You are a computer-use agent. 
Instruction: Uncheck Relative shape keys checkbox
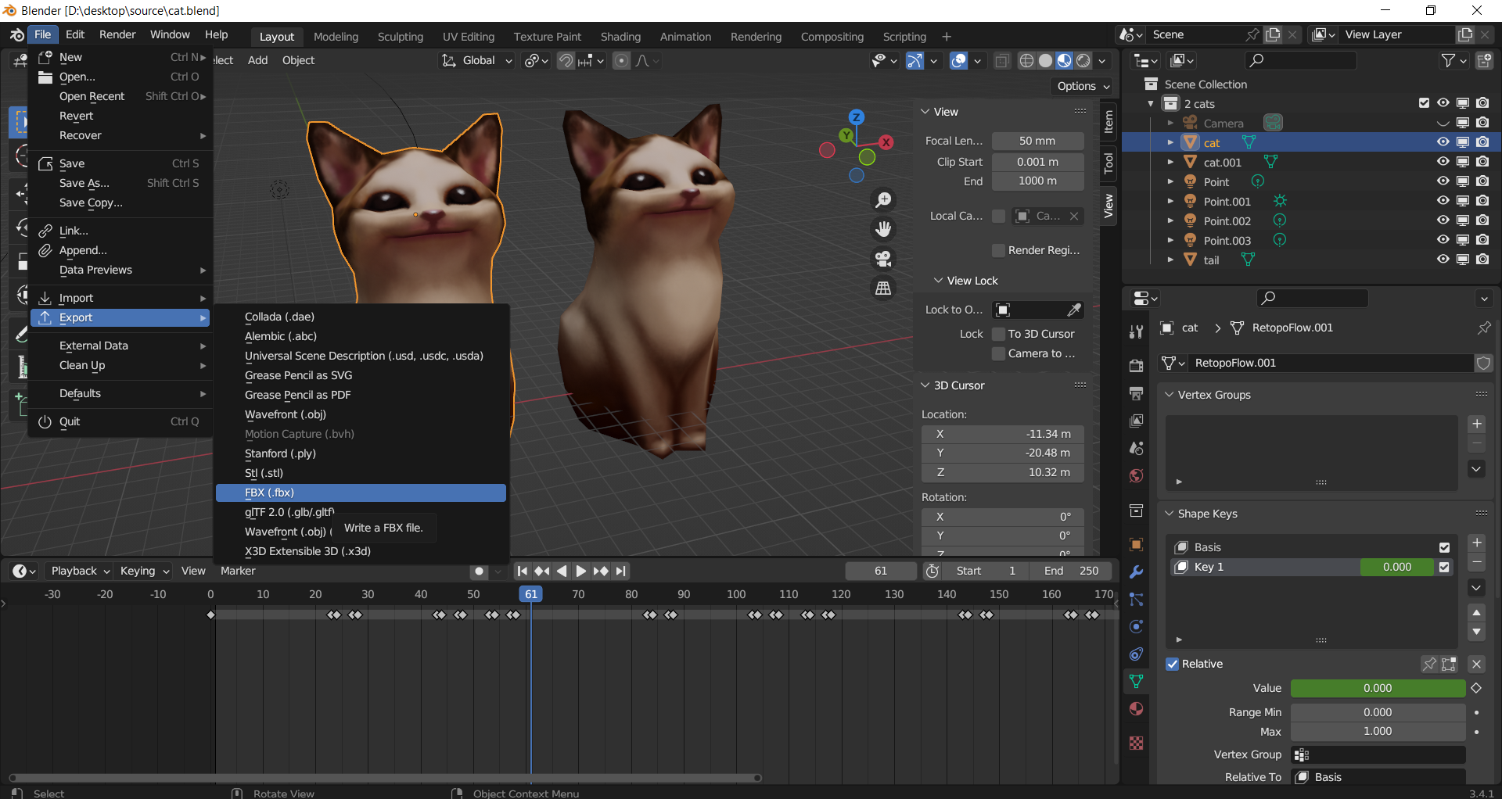(x=1172, y=664)
